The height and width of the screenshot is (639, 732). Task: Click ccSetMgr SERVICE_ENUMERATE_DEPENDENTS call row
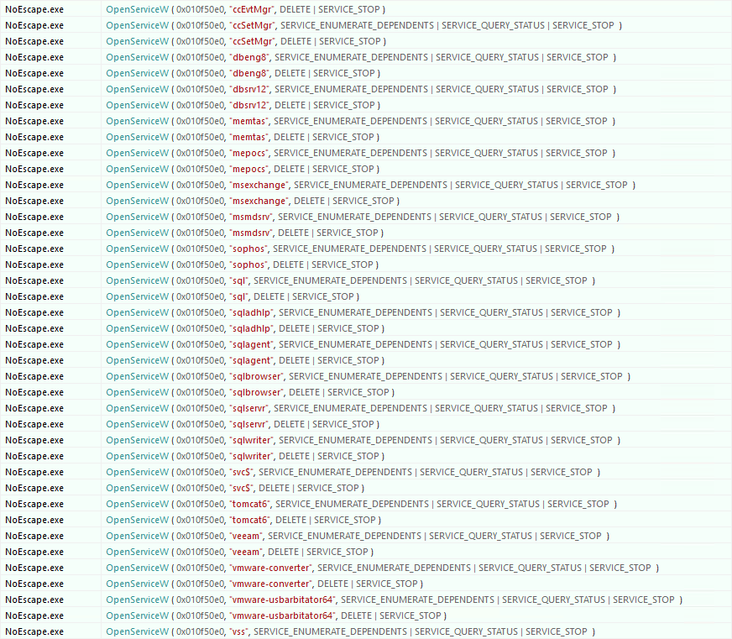pyautogui.click(x=366, y=25)
